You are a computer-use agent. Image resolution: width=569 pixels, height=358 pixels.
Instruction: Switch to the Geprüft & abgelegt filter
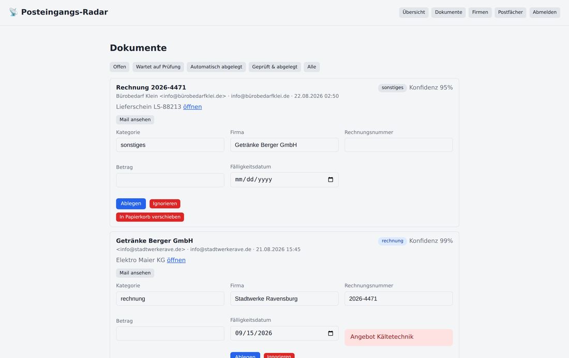275,67
